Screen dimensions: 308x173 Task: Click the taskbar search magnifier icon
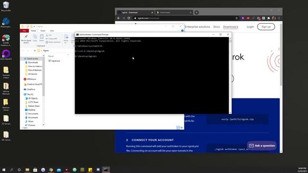(12, 170)
